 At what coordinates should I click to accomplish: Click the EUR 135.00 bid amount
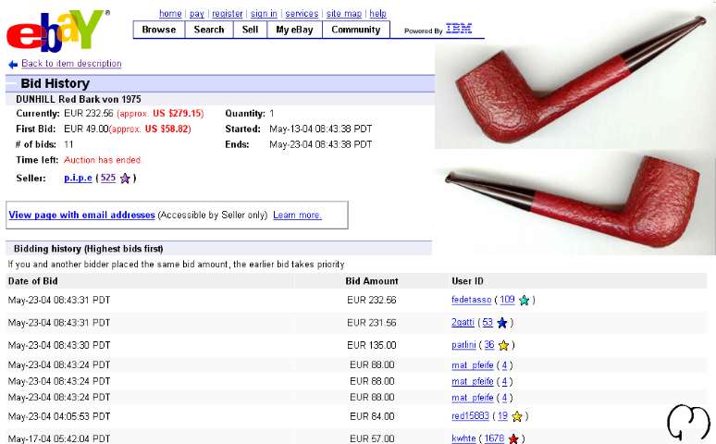click(372, 345)
